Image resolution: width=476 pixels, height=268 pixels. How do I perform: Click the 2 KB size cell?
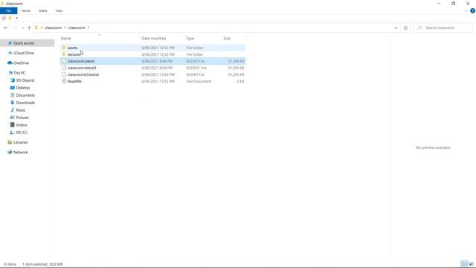240,81
